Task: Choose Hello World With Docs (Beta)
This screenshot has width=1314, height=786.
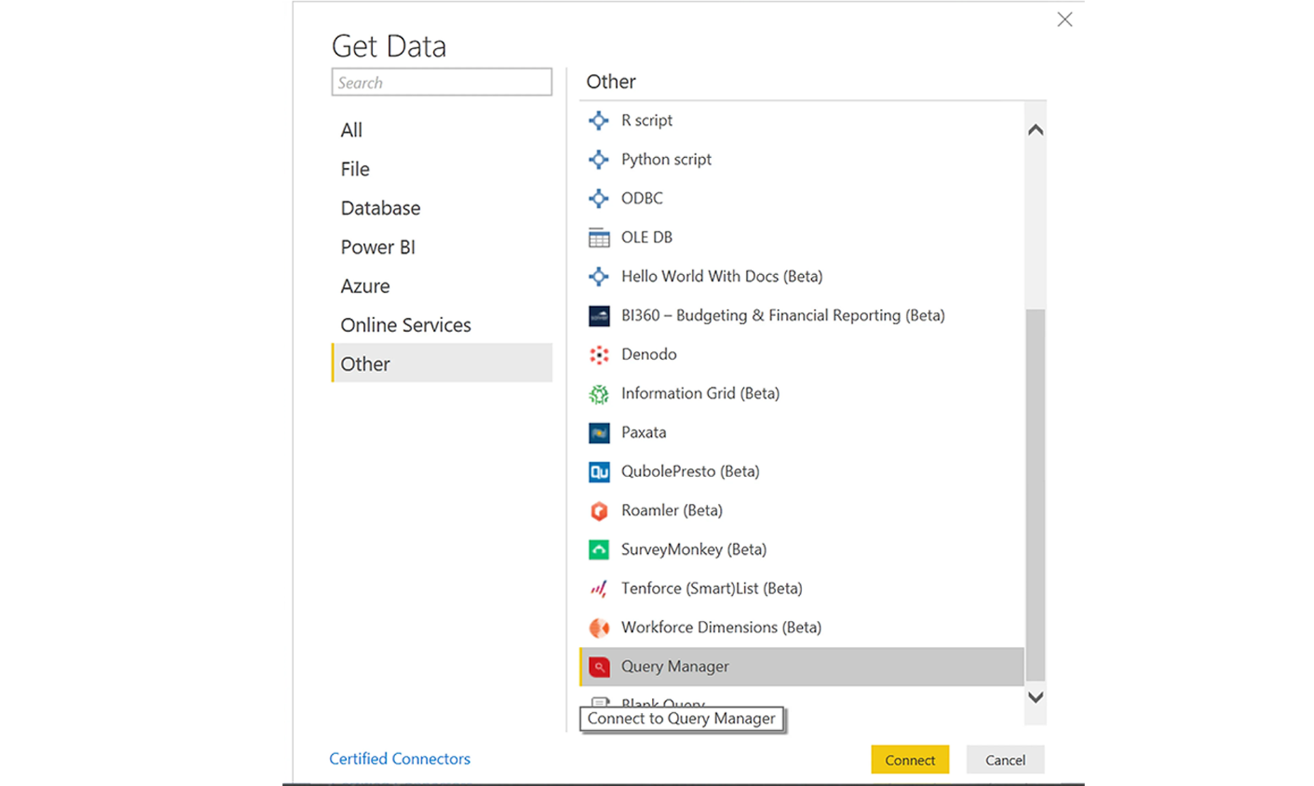Action: 722,276
